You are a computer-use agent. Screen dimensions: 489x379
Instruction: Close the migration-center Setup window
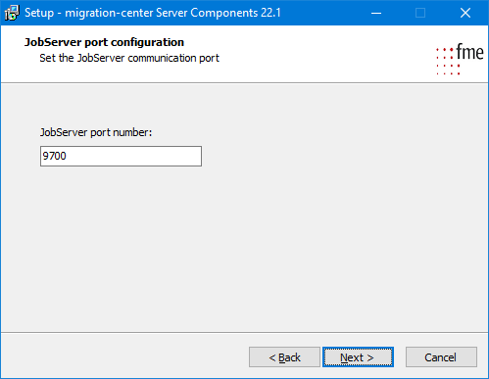[465, 13]
